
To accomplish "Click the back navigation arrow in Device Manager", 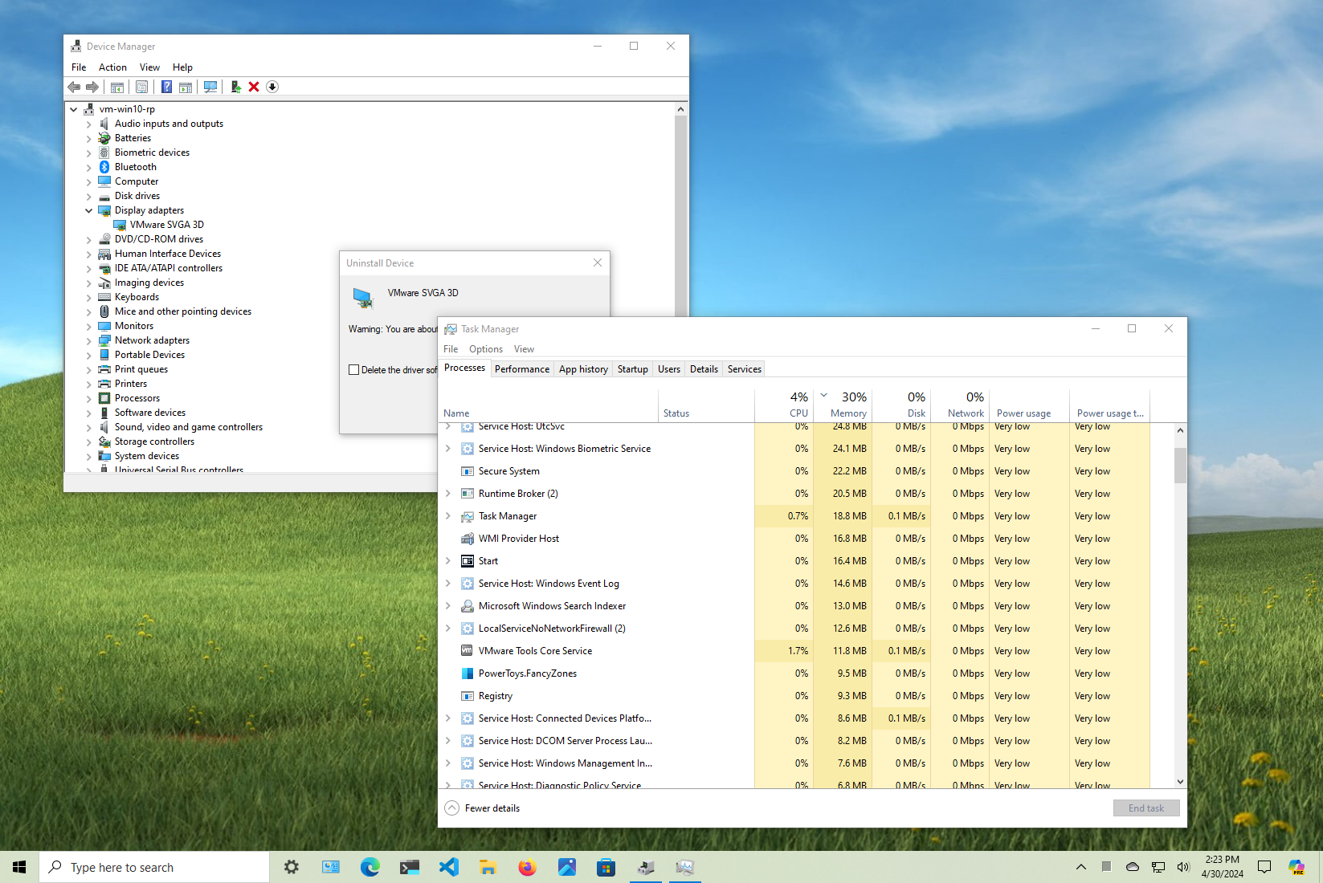I will coord(75,87).
